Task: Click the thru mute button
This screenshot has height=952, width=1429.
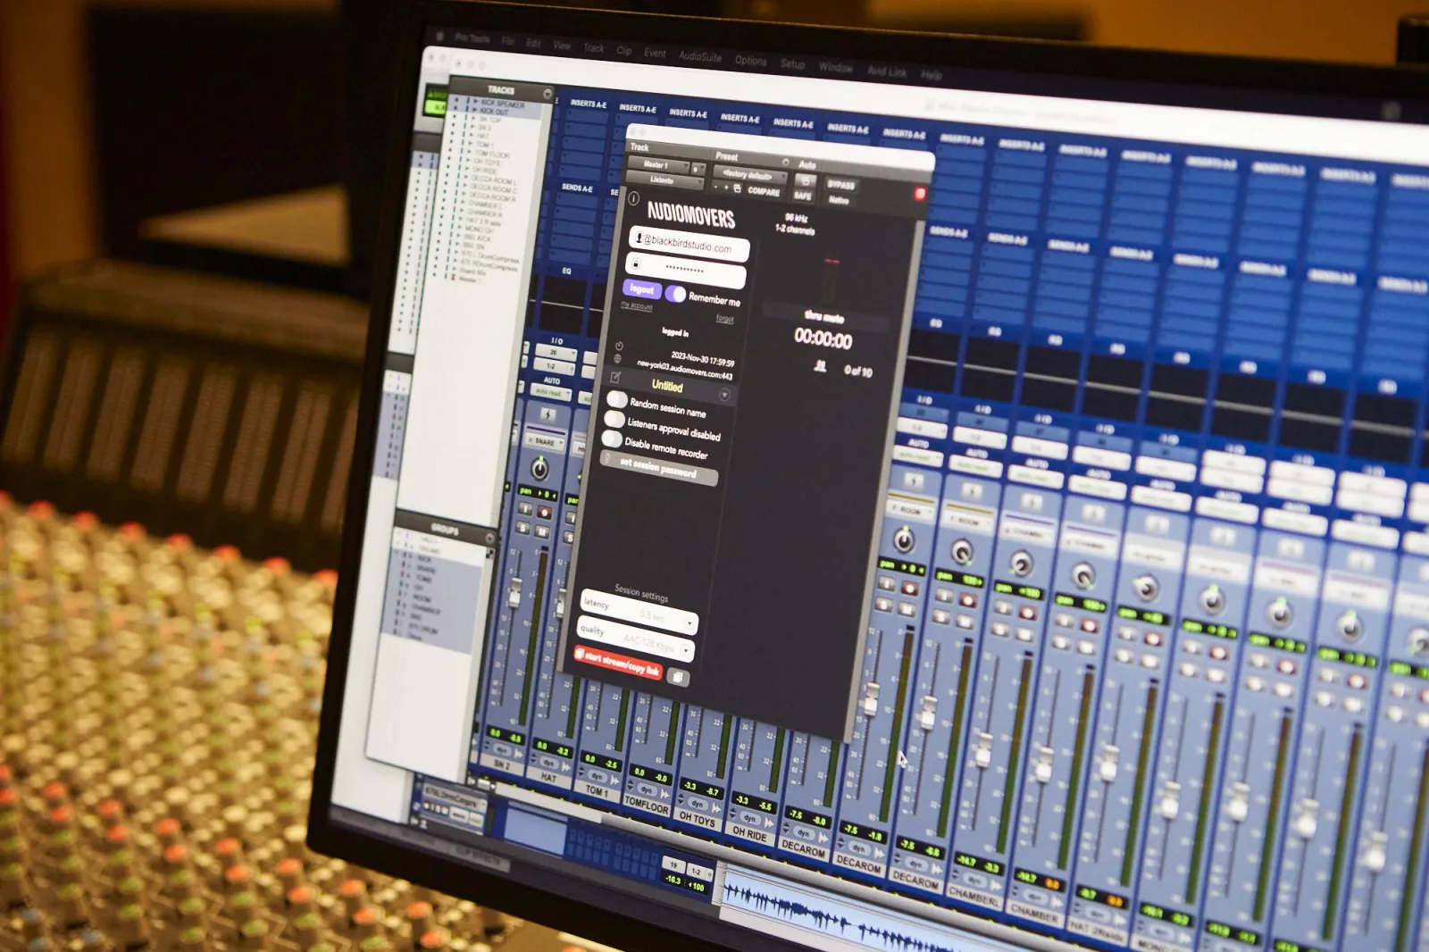Action: tap(823, 317)
